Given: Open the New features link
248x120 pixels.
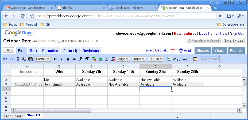Looking at the screenshot, I should pos(185,34).
